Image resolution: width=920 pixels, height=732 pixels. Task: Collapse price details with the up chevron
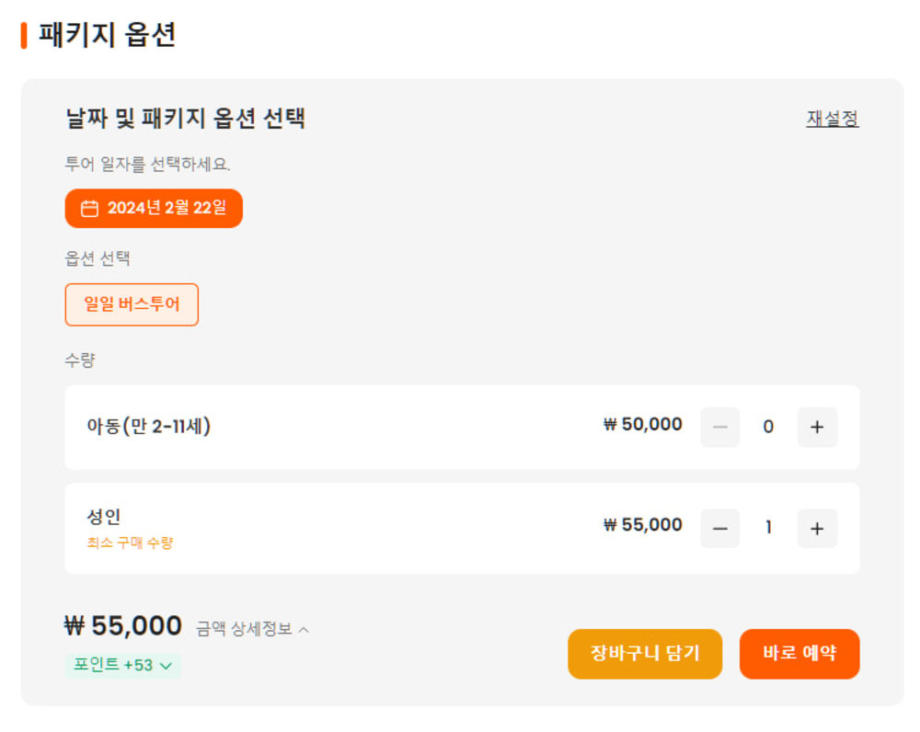click(x=305, y=630)
